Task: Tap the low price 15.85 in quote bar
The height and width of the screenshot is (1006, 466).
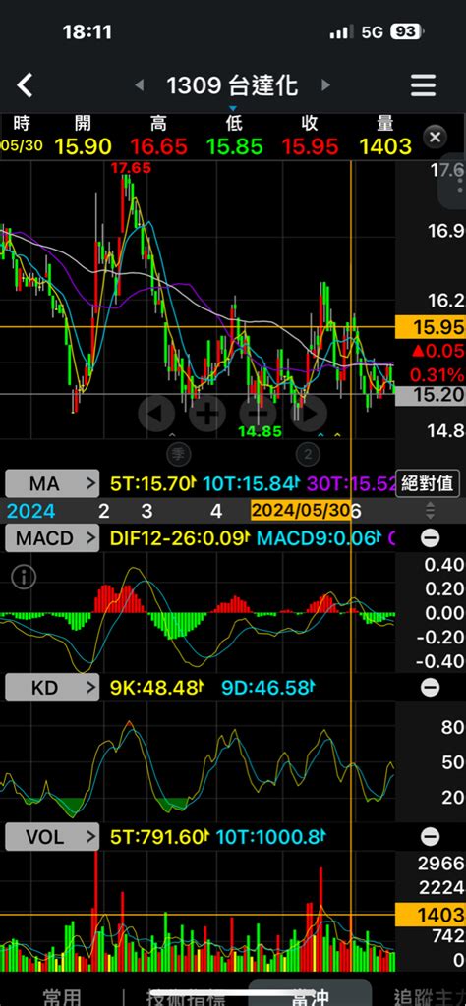Action: coord(234,146)
